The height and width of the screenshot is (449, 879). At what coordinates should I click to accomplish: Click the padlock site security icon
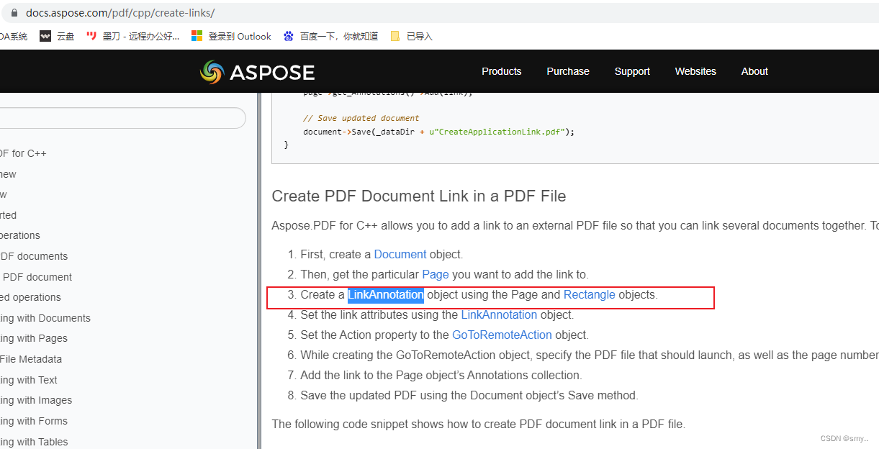coord(14,13)
